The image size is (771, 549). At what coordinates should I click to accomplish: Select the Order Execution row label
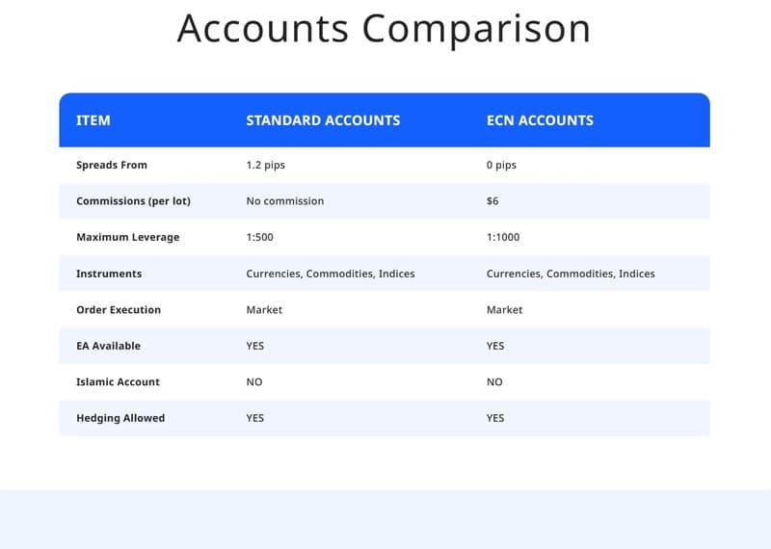pos(119,309)
